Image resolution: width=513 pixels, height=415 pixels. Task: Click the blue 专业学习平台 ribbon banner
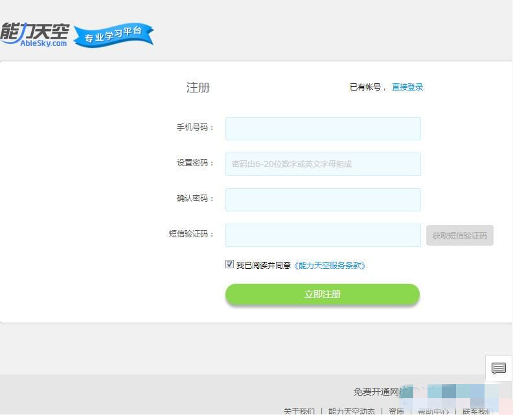coord(113,35)
